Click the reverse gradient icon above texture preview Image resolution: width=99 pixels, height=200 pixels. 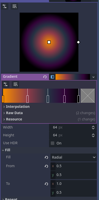[x=5, y=6]
